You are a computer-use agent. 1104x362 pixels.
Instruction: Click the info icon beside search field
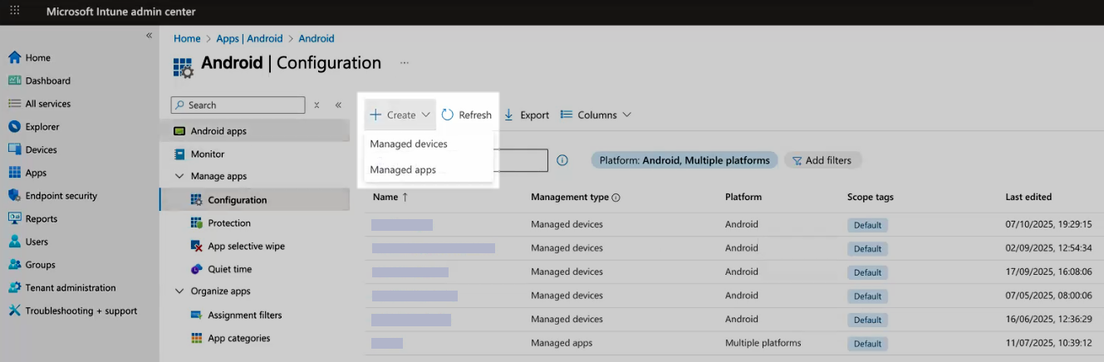[562, 160]
